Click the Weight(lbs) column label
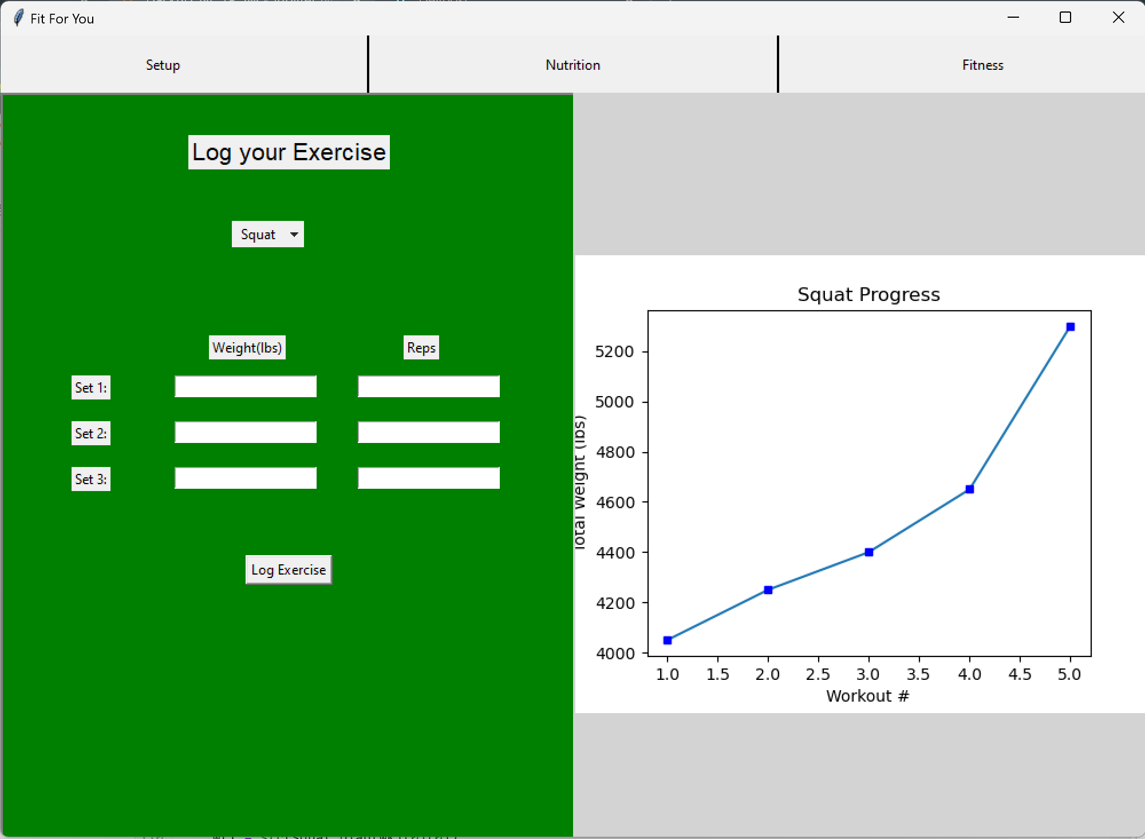The width and height of the screenshot is (1145, 839). (x=247, y=348)
